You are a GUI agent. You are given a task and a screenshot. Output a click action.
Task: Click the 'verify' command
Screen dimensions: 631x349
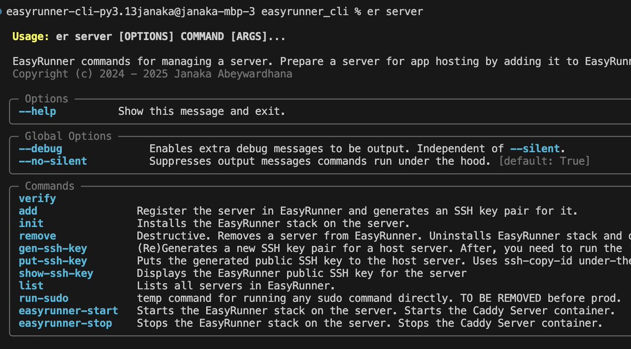(x=37, y=198)
